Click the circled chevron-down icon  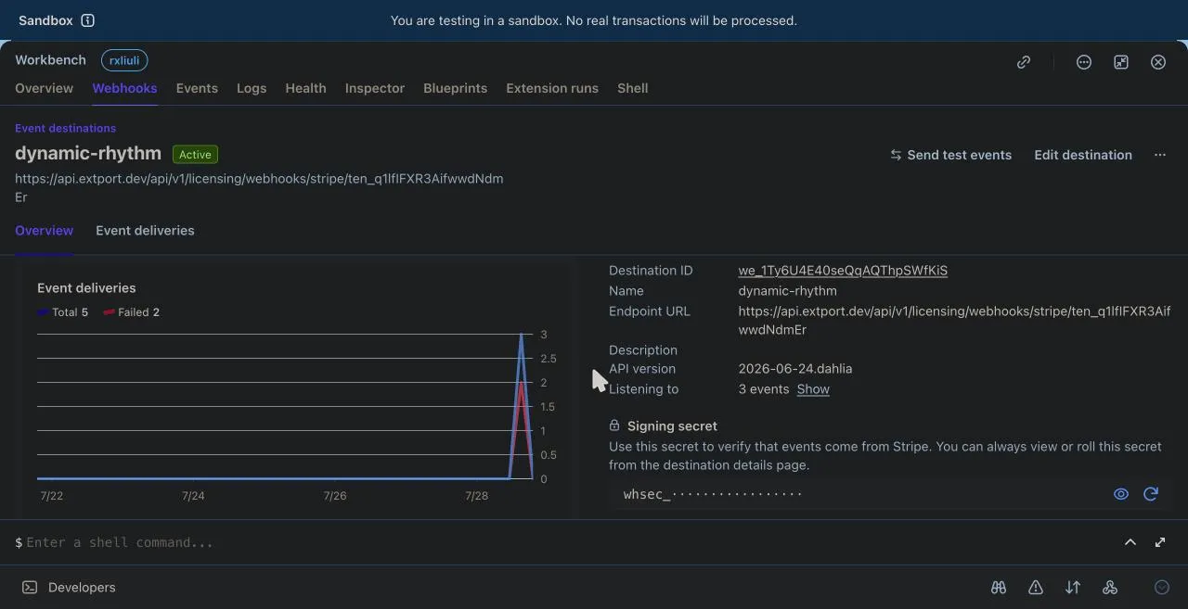(1162, 588)
